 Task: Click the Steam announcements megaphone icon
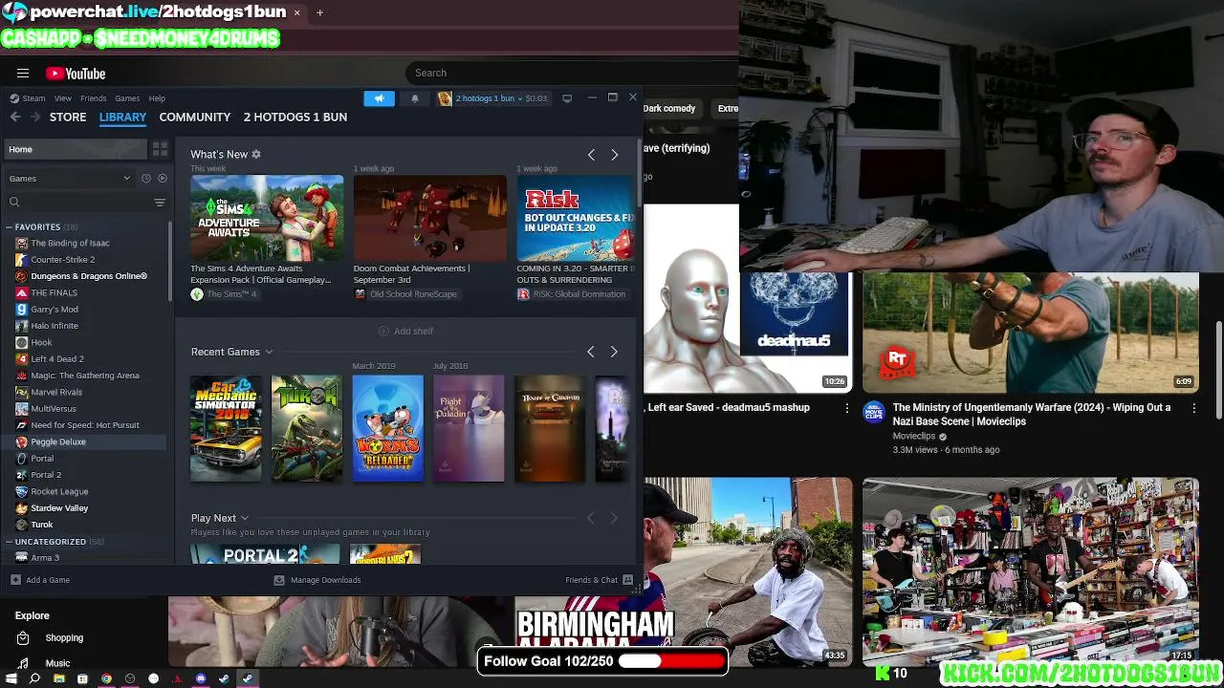(x=379, y=98)
